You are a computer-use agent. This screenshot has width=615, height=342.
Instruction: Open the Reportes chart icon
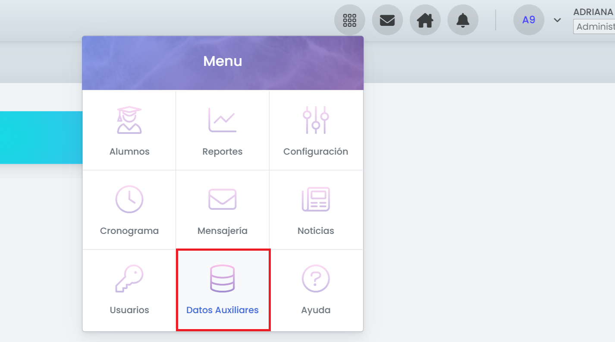coord(223,120)
